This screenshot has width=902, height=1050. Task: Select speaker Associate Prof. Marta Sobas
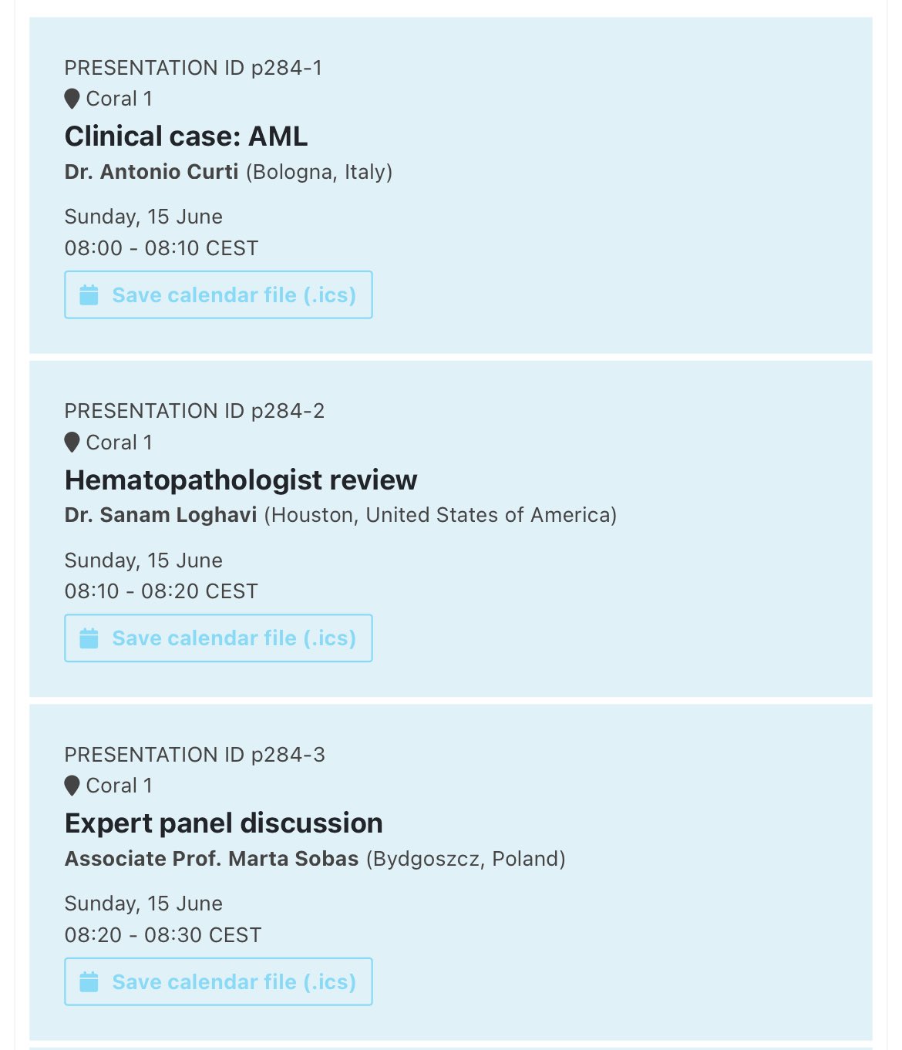[212, 859]
